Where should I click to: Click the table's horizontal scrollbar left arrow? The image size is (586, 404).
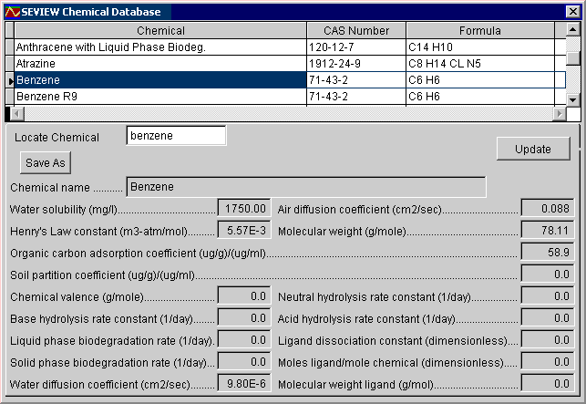(16, 113)
